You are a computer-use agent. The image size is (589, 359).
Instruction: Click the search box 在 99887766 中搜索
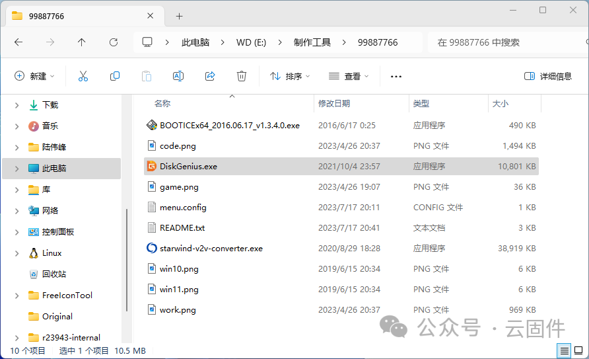pyautogui.click(x=507, y=42)
